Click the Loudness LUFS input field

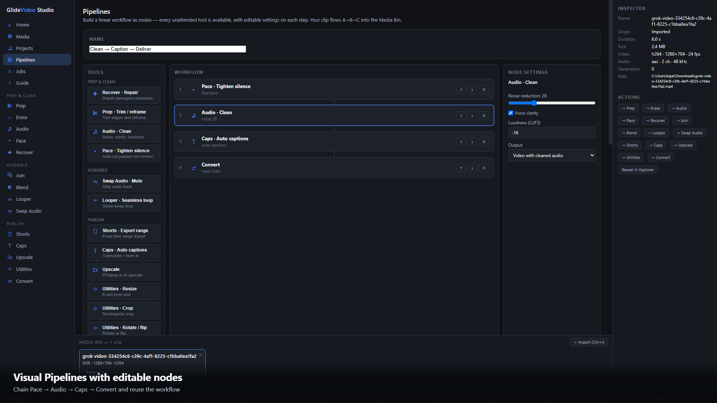(x=552, y=133)
